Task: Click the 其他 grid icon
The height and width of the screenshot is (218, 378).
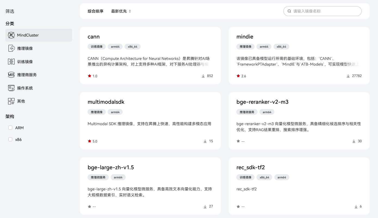Action: coord(11,101)
